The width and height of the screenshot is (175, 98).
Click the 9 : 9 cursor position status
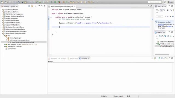[129, 96]
